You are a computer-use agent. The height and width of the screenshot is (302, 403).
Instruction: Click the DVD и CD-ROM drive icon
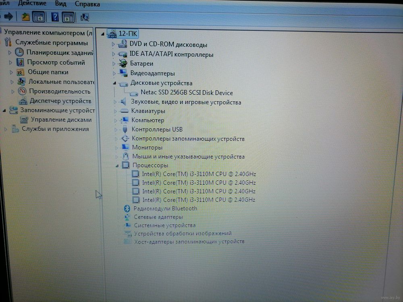(123, 44)
